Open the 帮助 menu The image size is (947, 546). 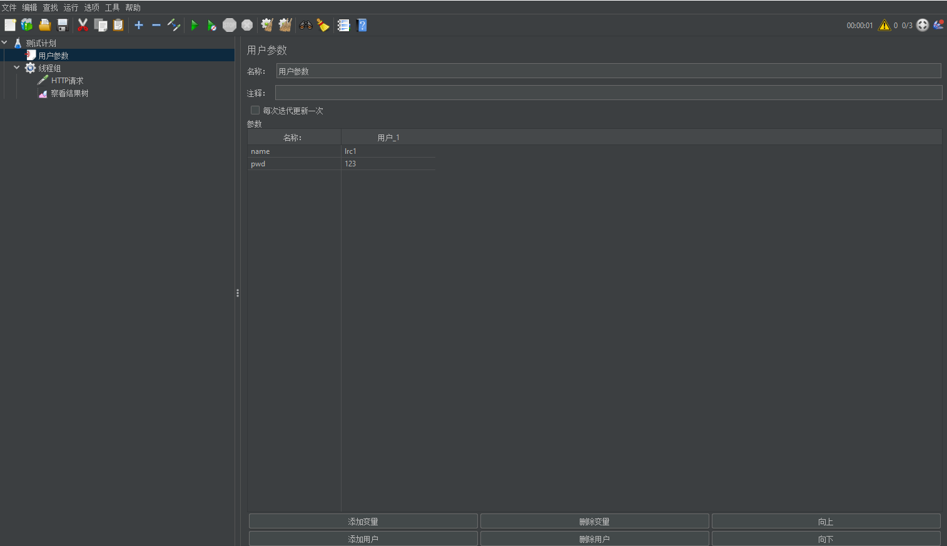133,8
